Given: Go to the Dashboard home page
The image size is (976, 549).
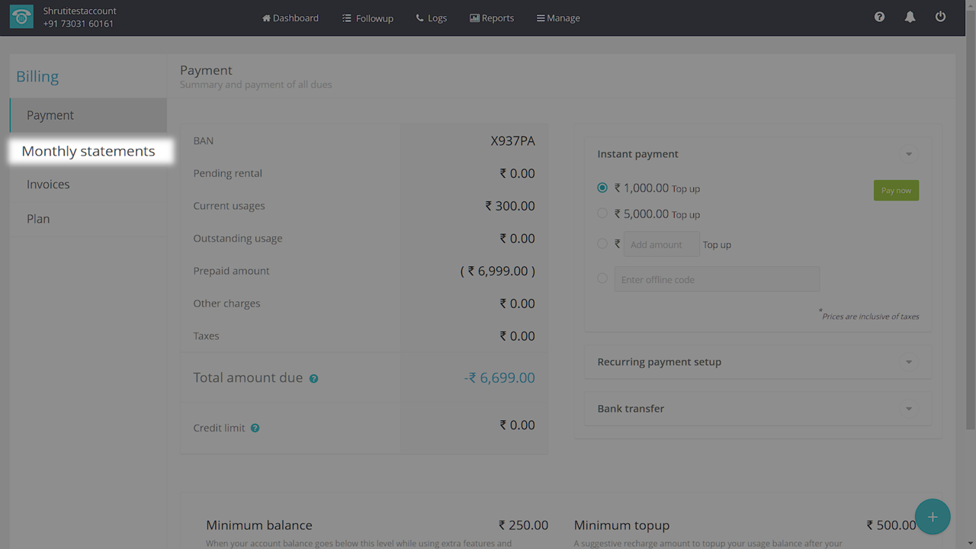Looking at the screenshot, I should pyautogui.click(x=291, y=18).
